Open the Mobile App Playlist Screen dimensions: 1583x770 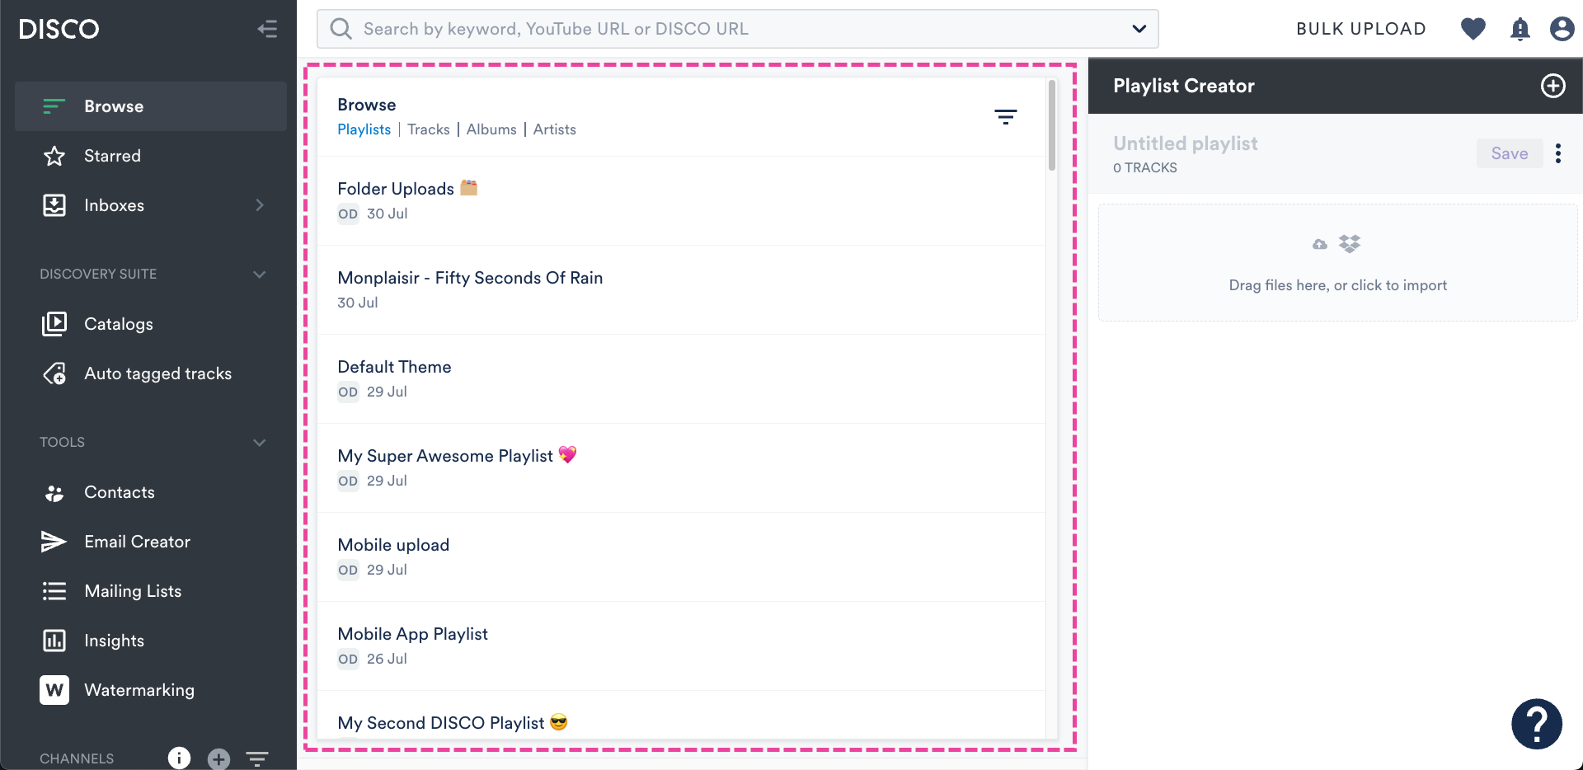click(x=681, y=646)
